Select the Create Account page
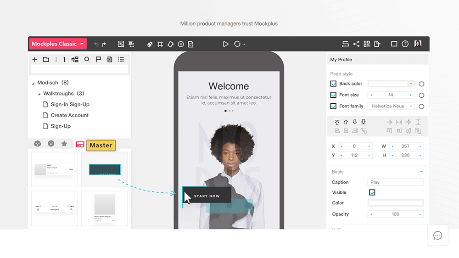Screen dimensions: 459x258 [69, 115]
